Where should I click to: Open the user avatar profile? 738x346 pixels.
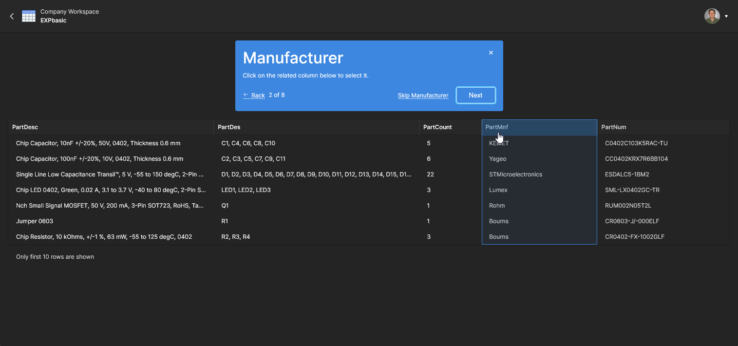[x=712, y=16]
